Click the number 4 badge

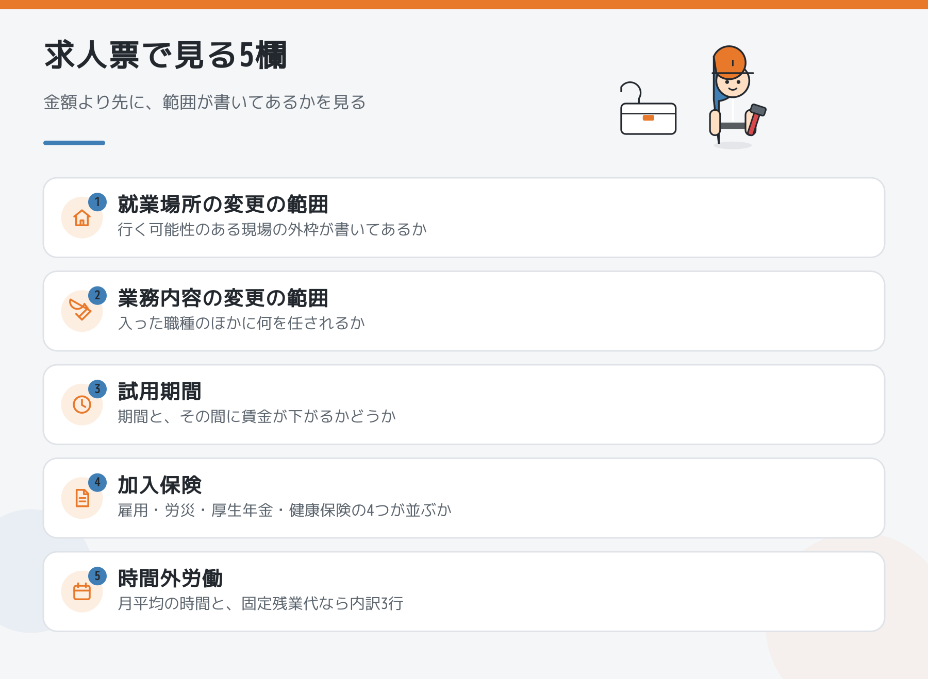click(97, 483)
